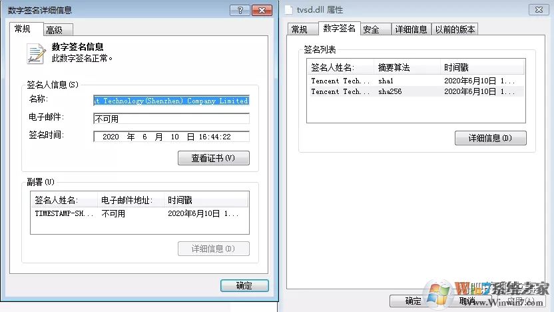554x312 pixels.
Task: Click the 电子邮件地址 column header
Action: point(131,200)
